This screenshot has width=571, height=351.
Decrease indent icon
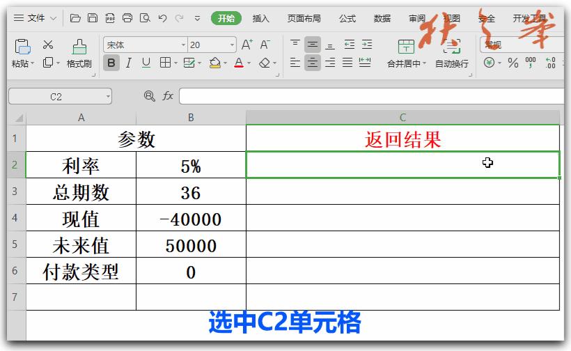coord(350,45)
